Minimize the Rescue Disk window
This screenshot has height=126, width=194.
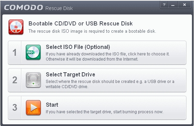pyautogui.click(x=173, y=5)
